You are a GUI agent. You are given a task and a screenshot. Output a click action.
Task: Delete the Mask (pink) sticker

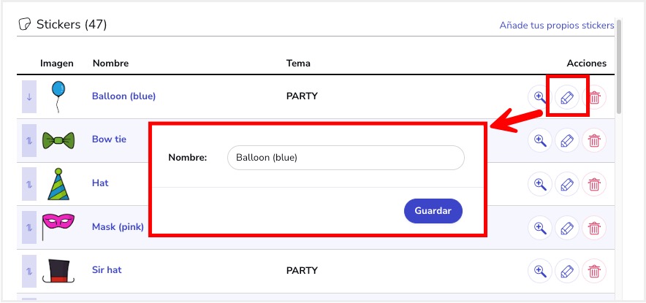(594, 227)
